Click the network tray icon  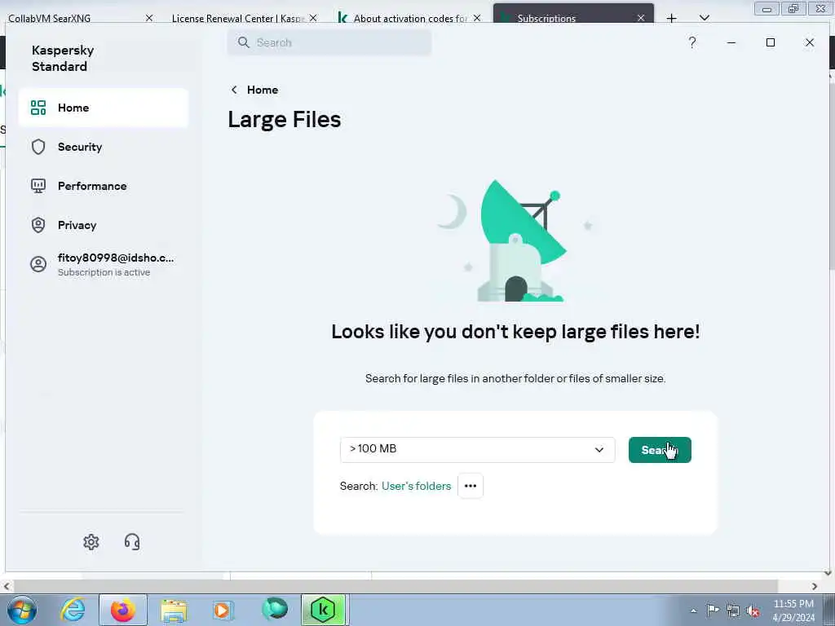tap(733, 611)
